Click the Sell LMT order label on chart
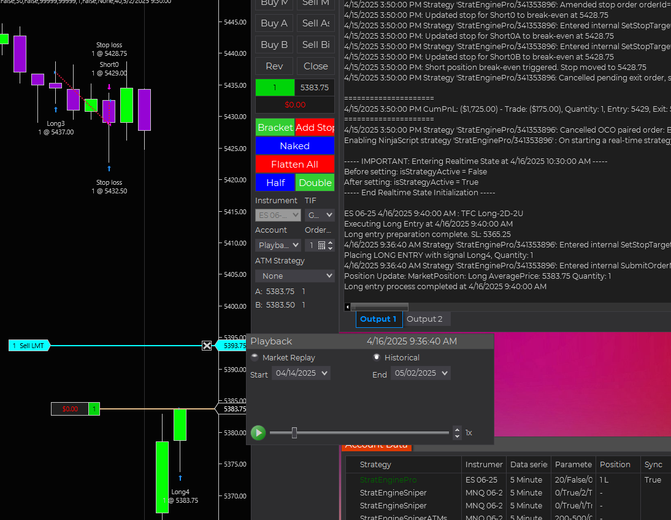Viewport: 671px width, 520px height. [x=29, y=346]
